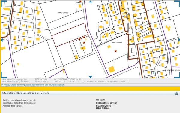
Task: Click 'Adresse de la parcelle' label
Action: click(x=13, y=106)
